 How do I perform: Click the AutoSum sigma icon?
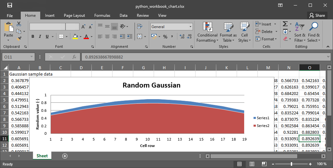pyautogui.click(x=285, y=24)
